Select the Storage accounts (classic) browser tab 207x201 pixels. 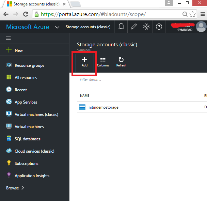36,4
